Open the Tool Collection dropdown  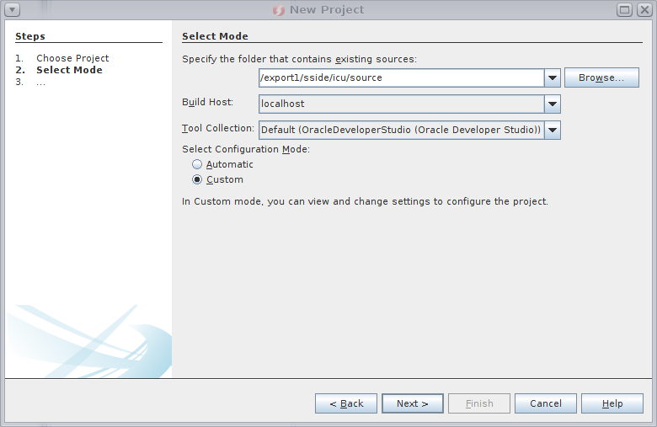[x=553, y=130]
